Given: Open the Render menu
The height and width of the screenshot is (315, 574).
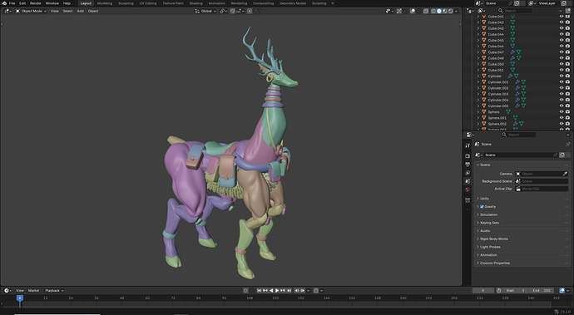Looking at the screenshot, I should point(36,3).
